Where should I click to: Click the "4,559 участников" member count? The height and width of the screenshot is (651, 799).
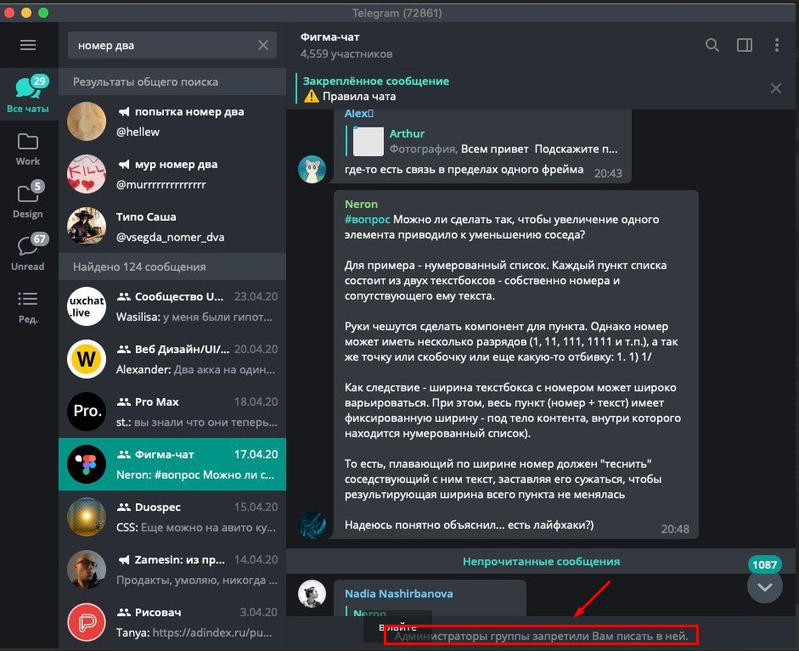346,53
